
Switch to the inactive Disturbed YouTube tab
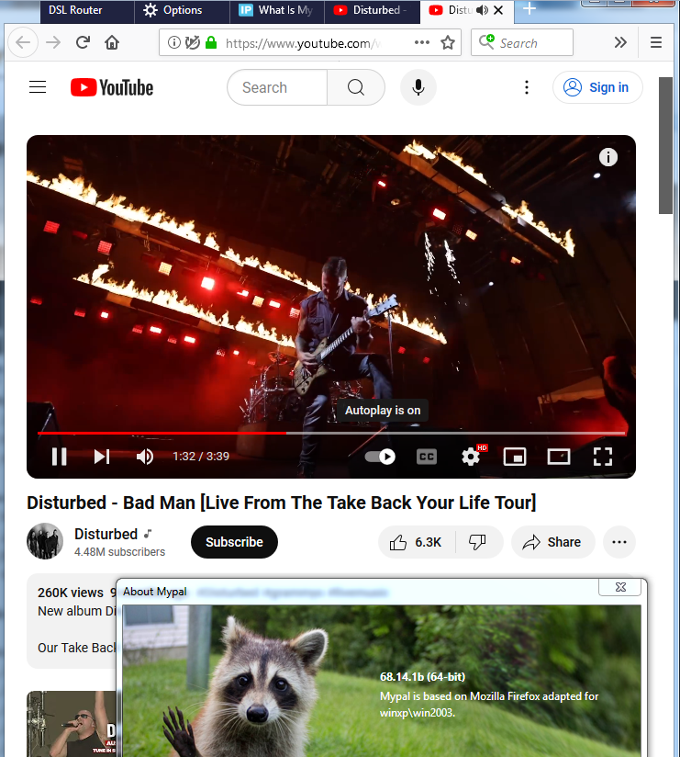(x=372, y=11)
